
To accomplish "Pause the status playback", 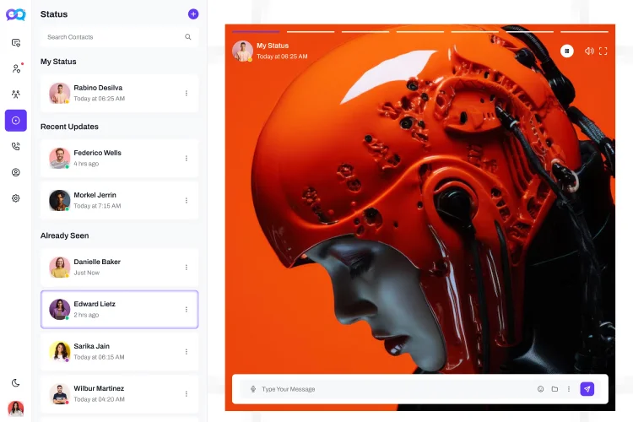I will point(567,51).
